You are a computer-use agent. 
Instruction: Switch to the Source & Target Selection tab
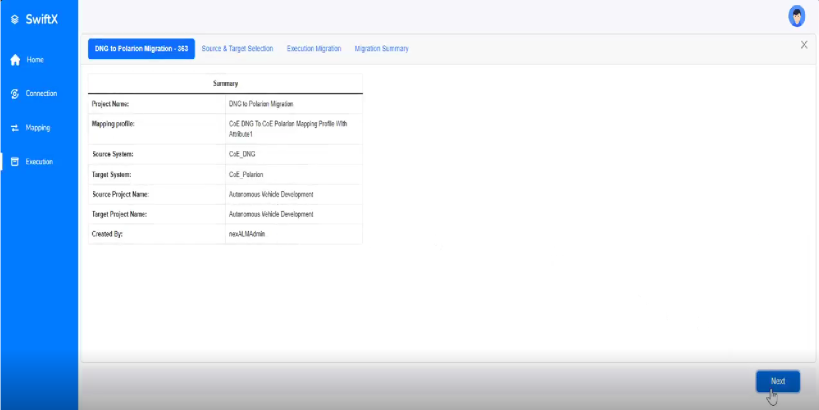237,48
